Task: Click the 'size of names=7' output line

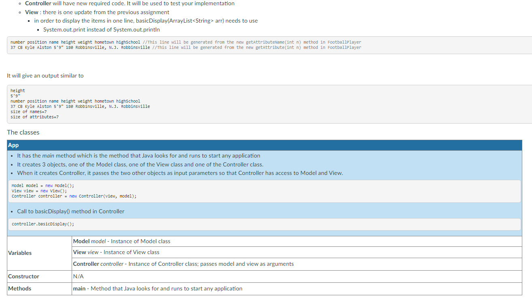Action: pos(29,112)
